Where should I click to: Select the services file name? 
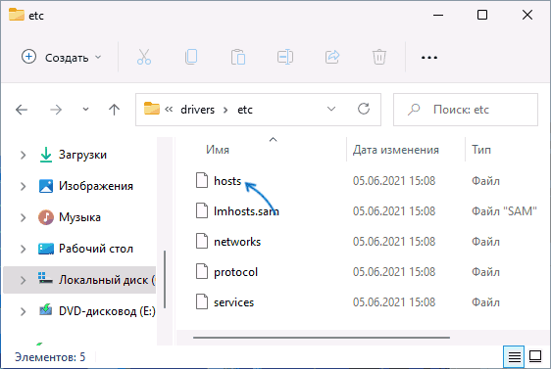tap(233, 302)
